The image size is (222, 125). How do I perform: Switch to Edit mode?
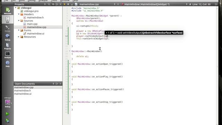8,19
